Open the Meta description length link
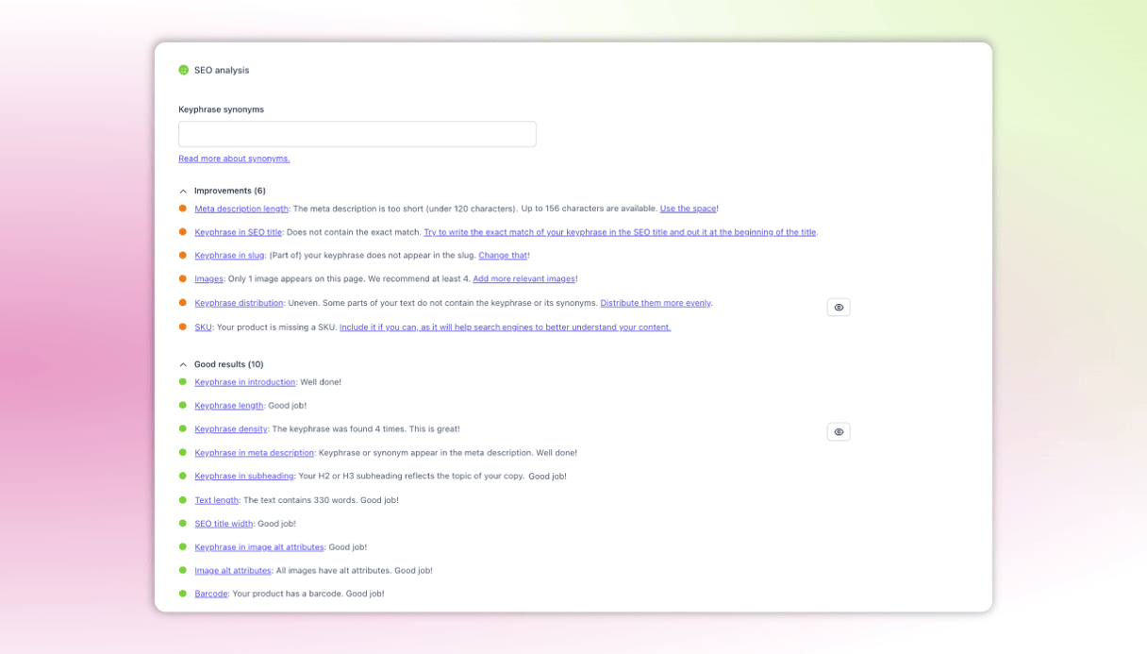This screenshot has width=1147, height=654. click(x=241, y=209)
